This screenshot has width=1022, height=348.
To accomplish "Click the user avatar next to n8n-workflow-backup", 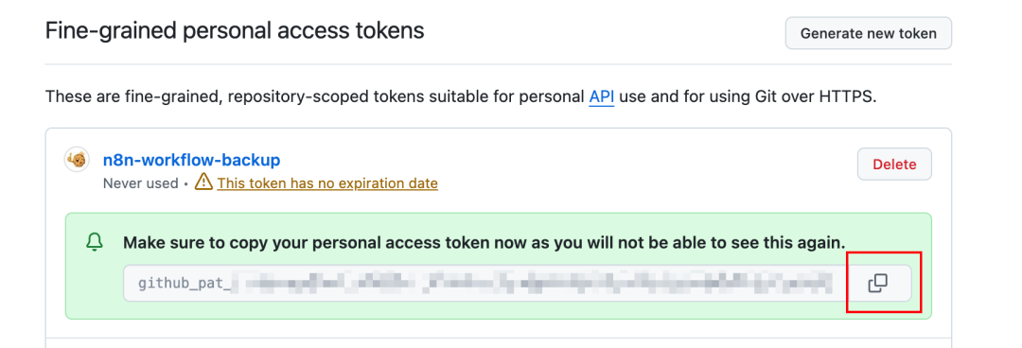I will point(77,160).
